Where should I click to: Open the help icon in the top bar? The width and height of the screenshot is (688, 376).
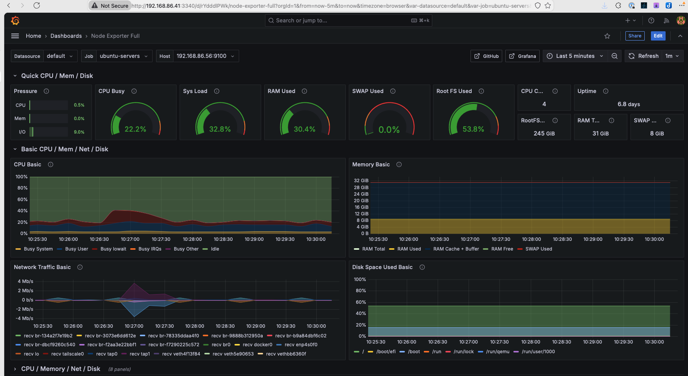point(651,20)
